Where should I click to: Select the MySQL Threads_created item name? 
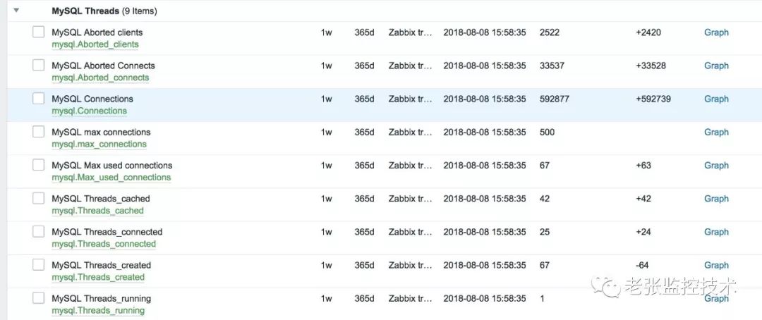pyautogui.click(x=102, y=265)
